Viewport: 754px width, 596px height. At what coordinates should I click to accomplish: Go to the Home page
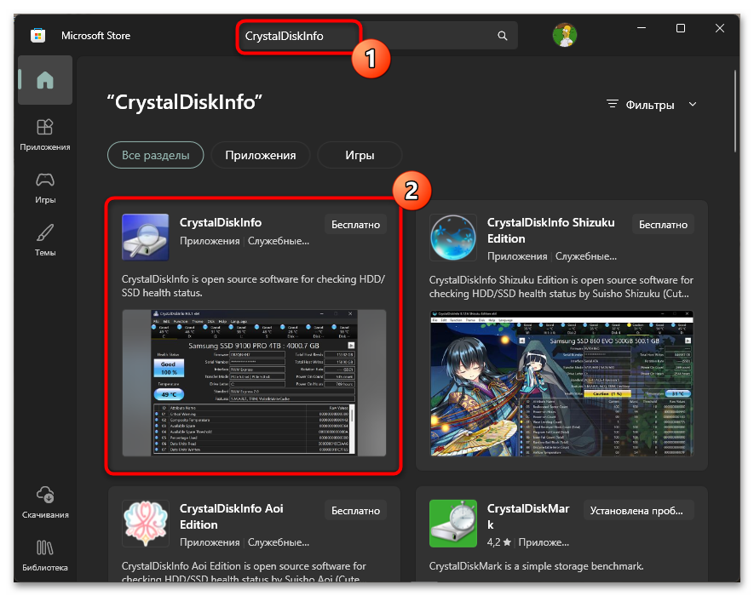click(45, 80)
